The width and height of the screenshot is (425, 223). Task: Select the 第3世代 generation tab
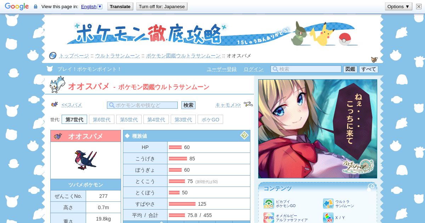coord(183,120)
